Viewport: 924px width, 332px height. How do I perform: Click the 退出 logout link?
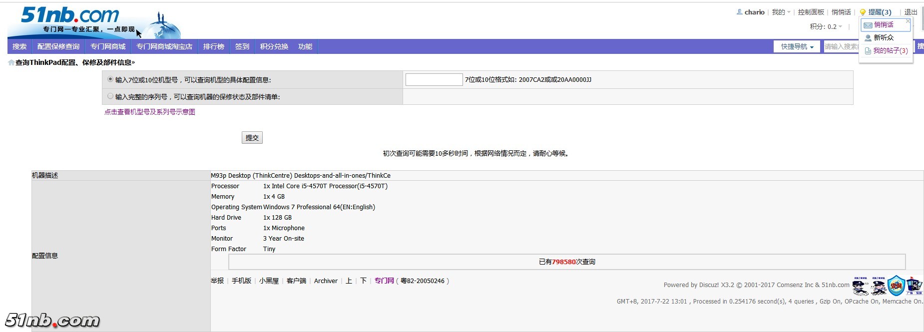911,12
